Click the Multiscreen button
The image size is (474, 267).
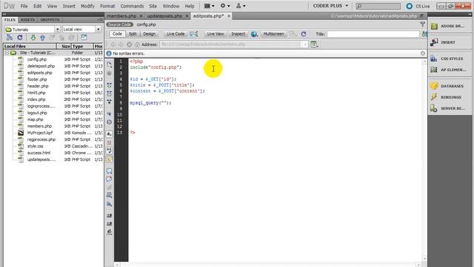click(x=273, y=34)
